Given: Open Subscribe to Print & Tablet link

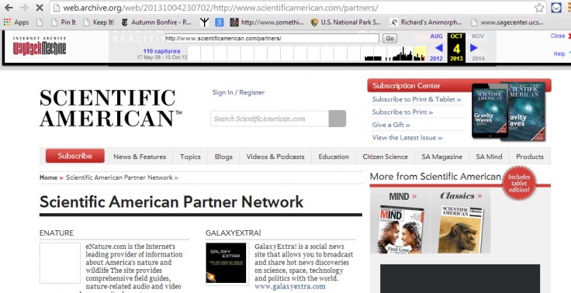Looking at the screenshot, I should pos(417,99).
